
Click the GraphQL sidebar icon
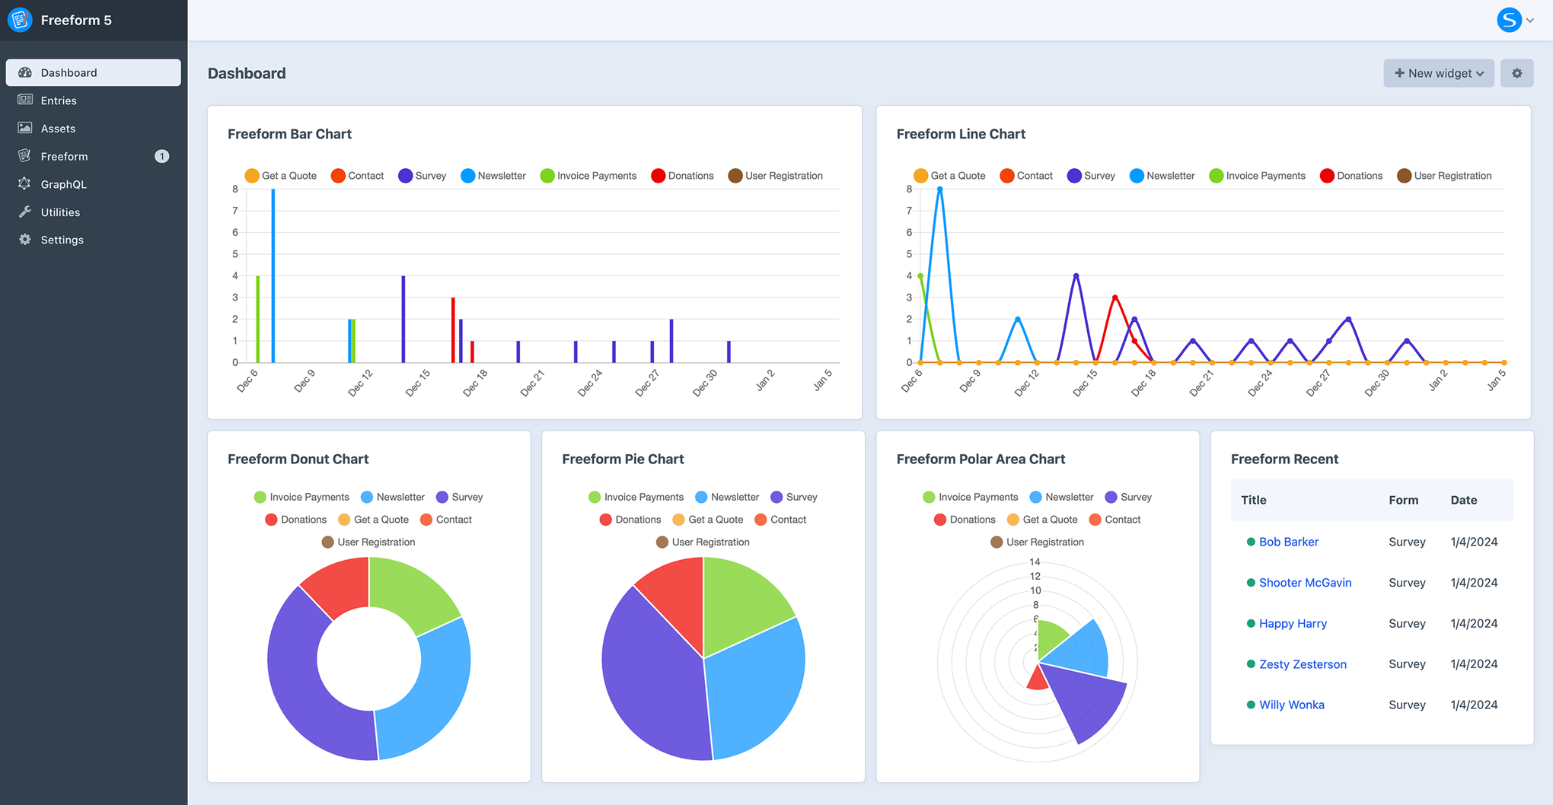[x=25, y=183]
